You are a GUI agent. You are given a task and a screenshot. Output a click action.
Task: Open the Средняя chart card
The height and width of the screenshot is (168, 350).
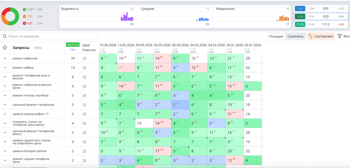pyautogui.click(x=175, y=17)
